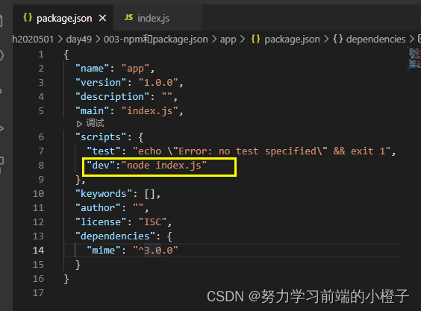Click the "author" key
The width and height of the screenshot is (421, 311).
[x=98, y=208]
